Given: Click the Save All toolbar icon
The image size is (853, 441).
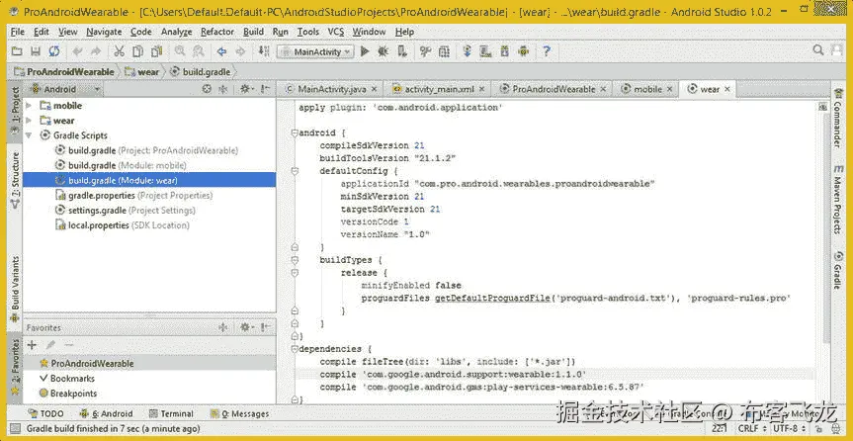Looking at the screenshot, I should [36, 51].
